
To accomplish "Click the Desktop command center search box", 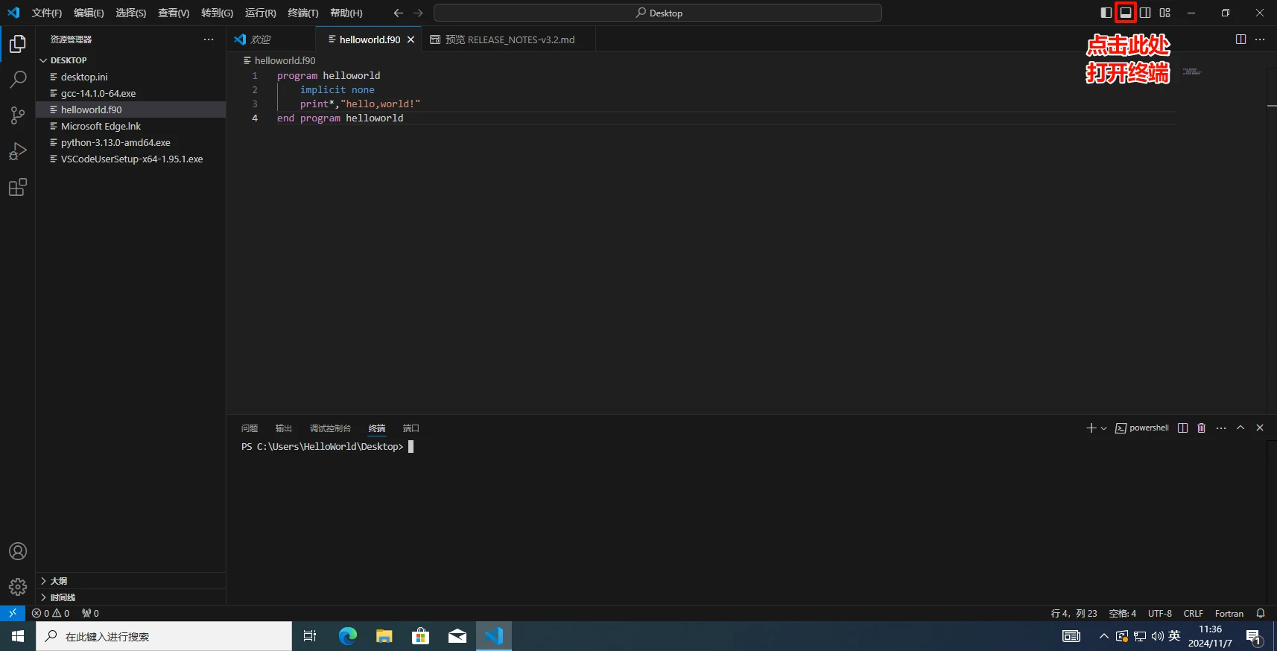I will click(658, 13).
